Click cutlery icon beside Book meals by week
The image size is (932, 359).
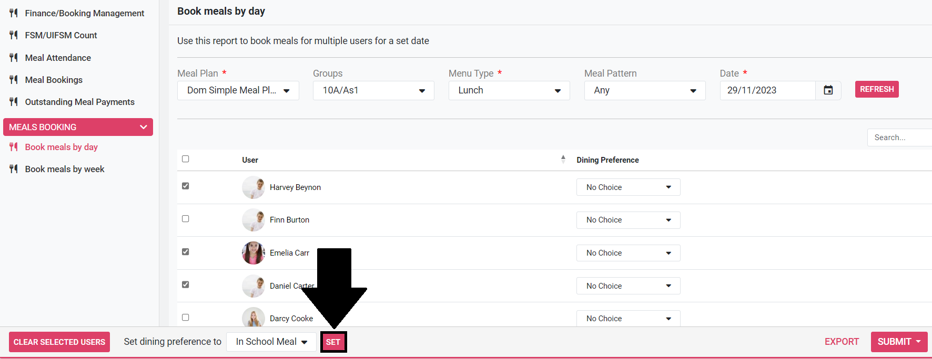coord(14,169)
